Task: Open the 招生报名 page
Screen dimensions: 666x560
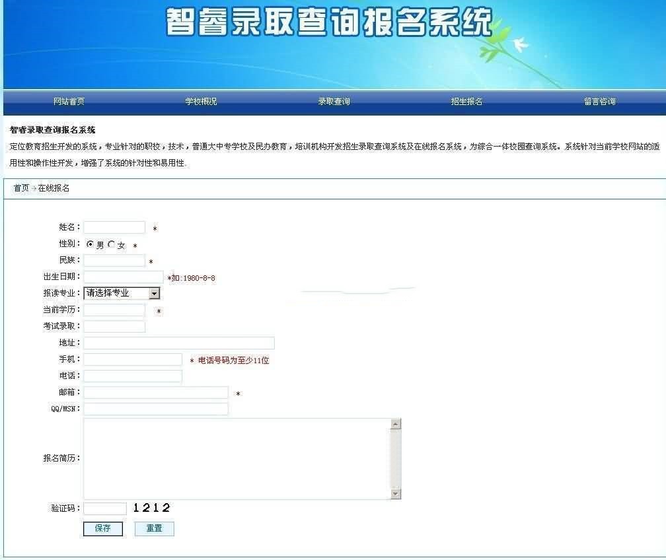Action: [x=466, y=102]
